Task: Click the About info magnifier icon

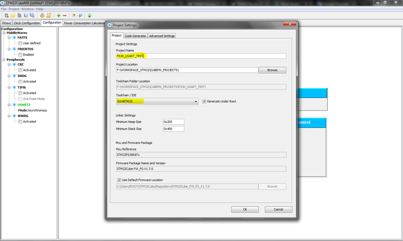Action: pyautogui.click(x=80, y=16)
